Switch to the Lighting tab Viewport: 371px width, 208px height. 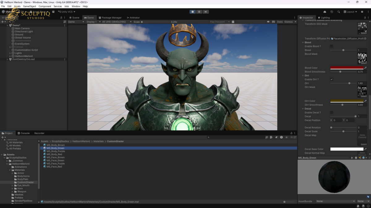(324, 18)
